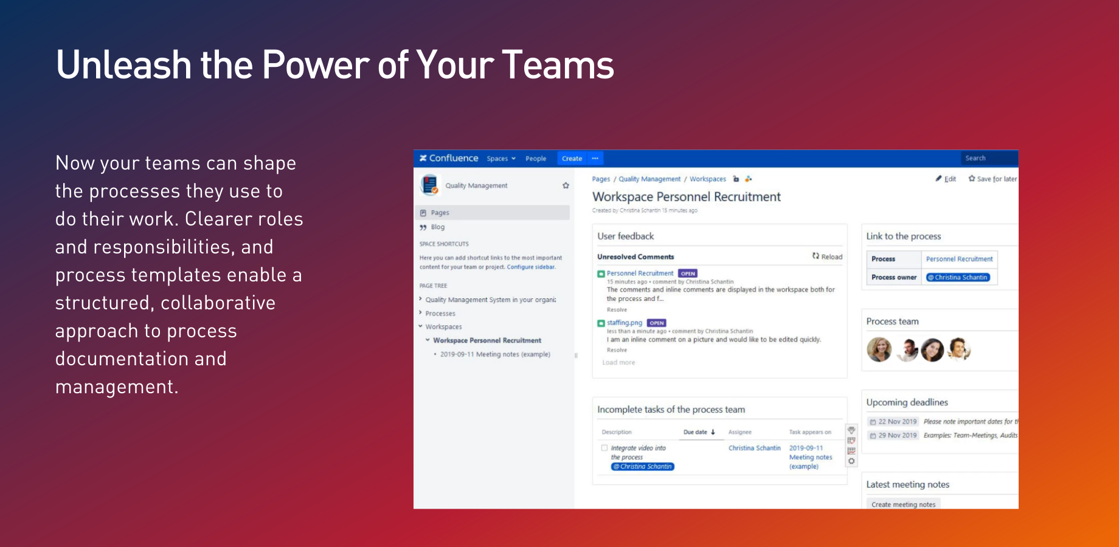Viewport: 1119px width, 547px height.
Task: Select the dark-haired woman team avatar
Action: coord(932,349)
